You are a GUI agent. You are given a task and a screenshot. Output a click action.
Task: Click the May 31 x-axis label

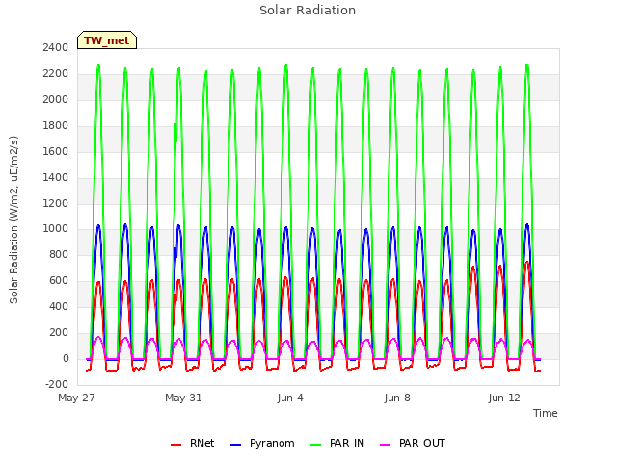tap(183, 398)
